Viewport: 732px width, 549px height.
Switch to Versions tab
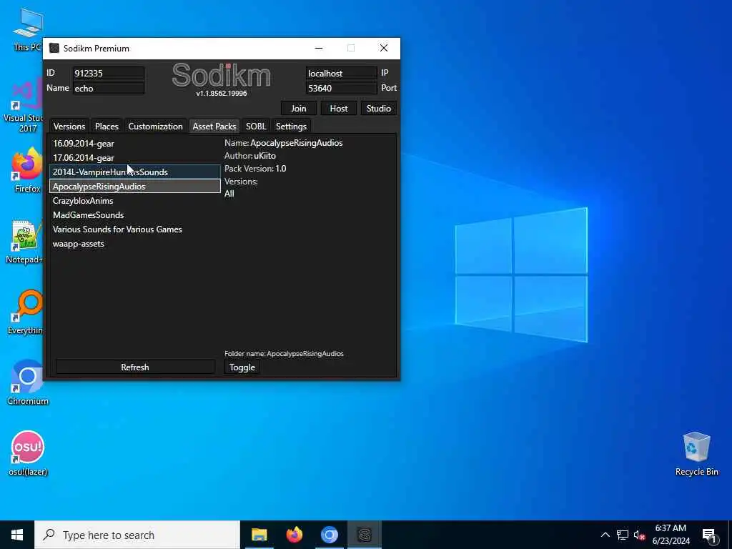coord(69,126)
